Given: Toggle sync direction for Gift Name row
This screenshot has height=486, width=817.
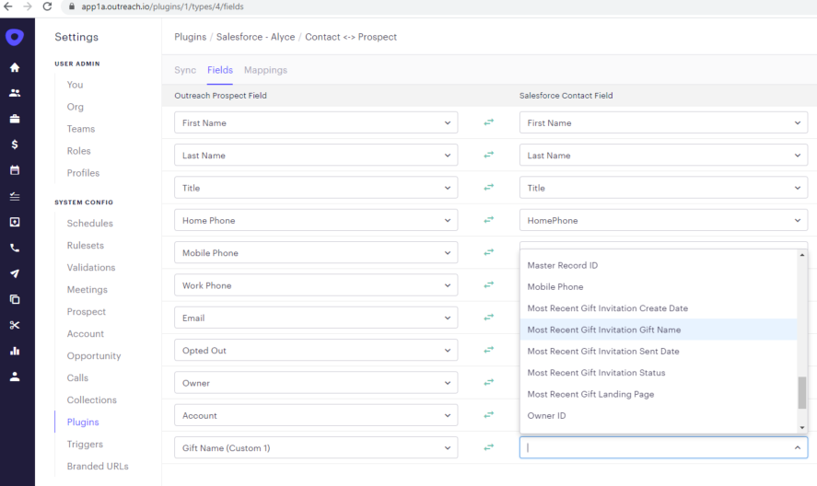Looking at the screenshot, I should tap(488, 447).
